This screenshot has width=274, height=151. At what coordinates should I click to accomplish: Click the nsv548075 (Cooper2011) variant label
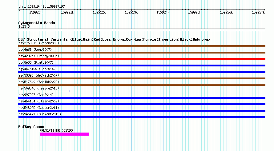click(x=39, y=108)
